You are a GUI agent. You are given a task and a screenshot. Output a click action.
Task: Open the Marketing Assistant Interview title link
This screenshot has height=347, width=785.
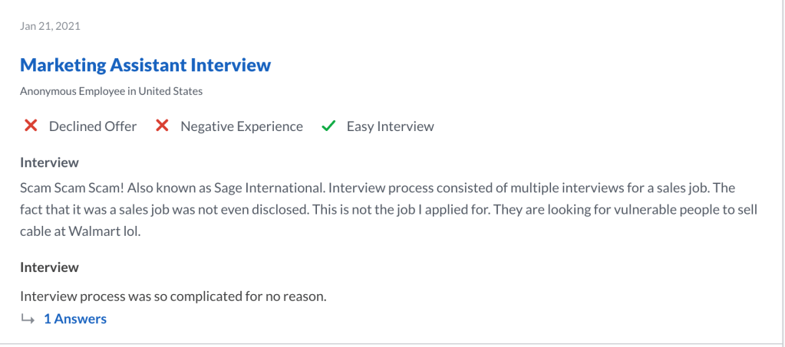click(145, 65)
